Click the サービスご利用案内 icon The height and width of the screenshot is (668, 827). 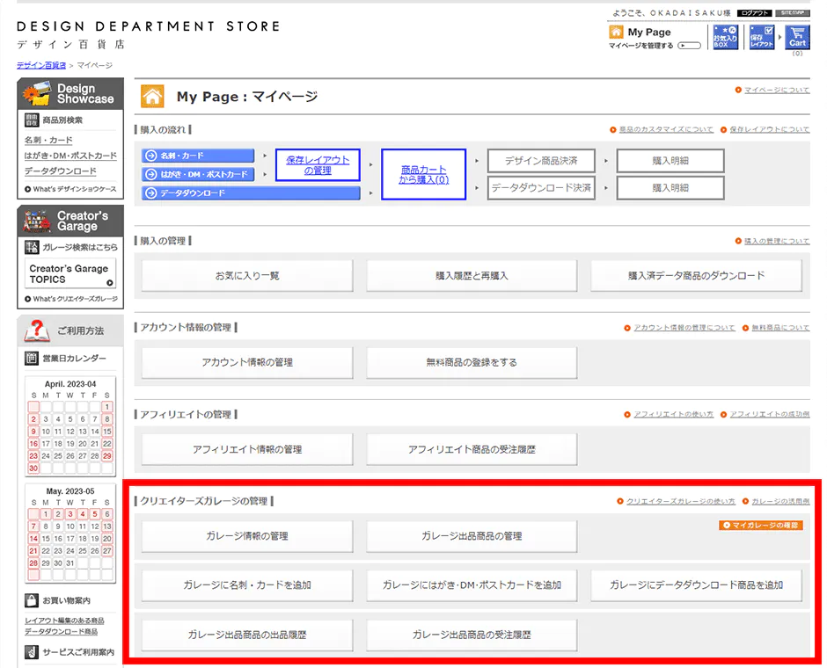click(32, 650)
